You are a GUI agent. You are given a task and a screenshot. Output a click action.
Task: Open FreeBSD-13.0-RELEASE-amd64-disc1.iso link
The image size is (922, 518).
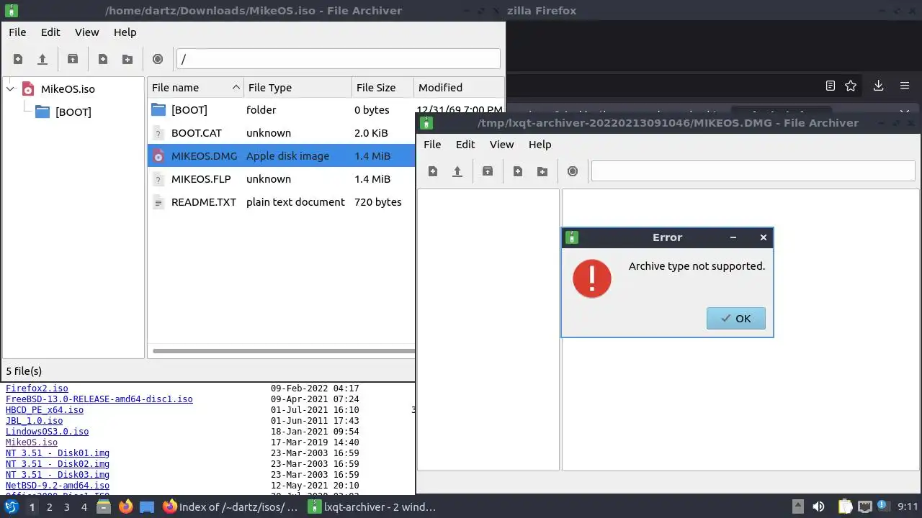coord(99,399)
